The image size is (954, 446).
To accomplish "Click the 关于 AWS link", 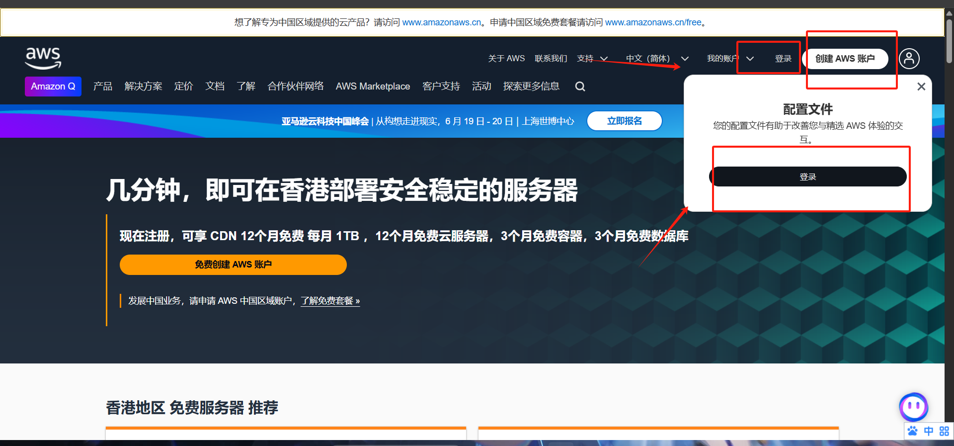I will 506,59.
